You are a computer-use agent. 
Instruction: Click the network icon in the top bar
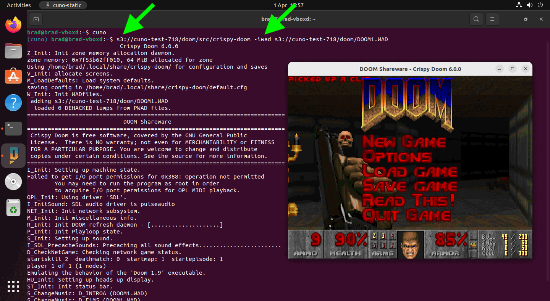click(518, 5)
